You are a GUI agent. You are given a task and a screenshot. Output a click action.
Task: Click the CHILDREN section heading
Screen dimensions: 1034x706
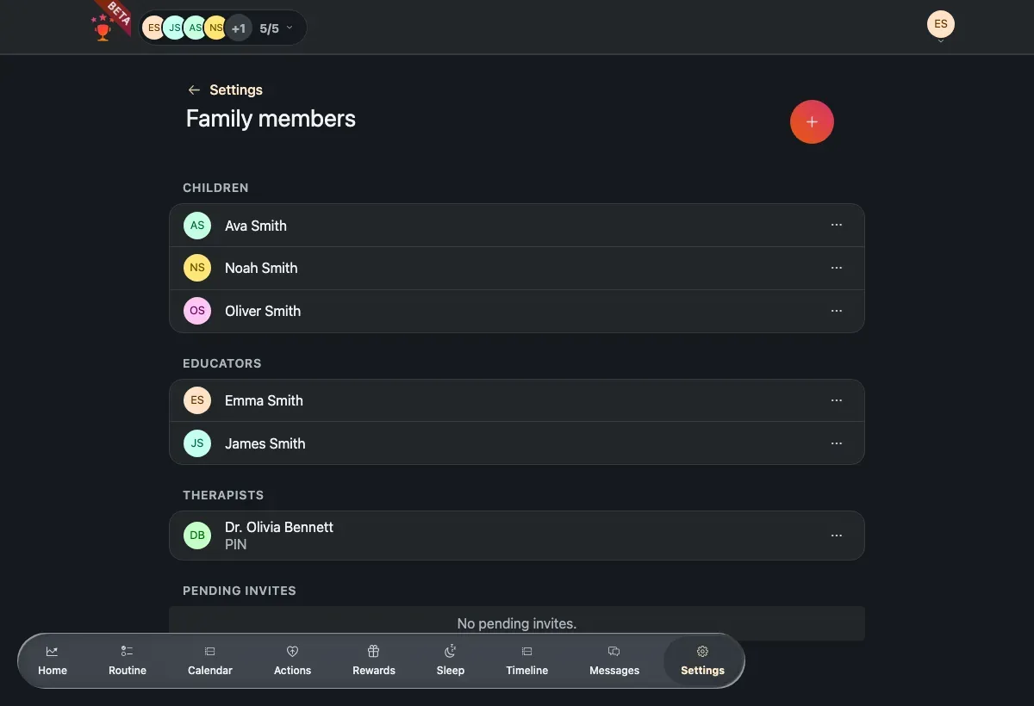tap(215, 188)
